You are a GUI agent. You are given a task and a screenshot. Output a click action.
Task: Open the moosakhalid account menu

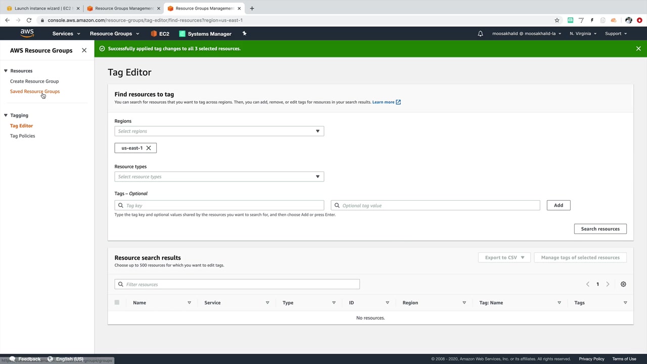pyautogui.click(x=527, y=34)
